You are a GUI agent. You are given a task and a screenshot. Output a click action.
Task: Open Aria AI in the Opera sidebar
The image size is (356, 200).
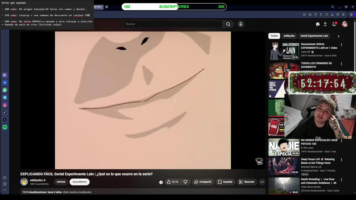(5, 75)
